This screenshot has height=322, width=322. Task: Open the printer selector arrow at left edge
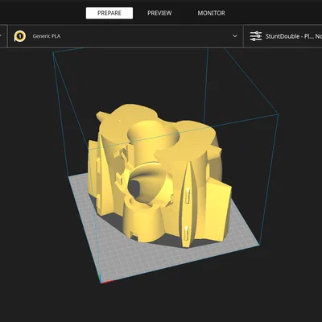tap(1, 36)
